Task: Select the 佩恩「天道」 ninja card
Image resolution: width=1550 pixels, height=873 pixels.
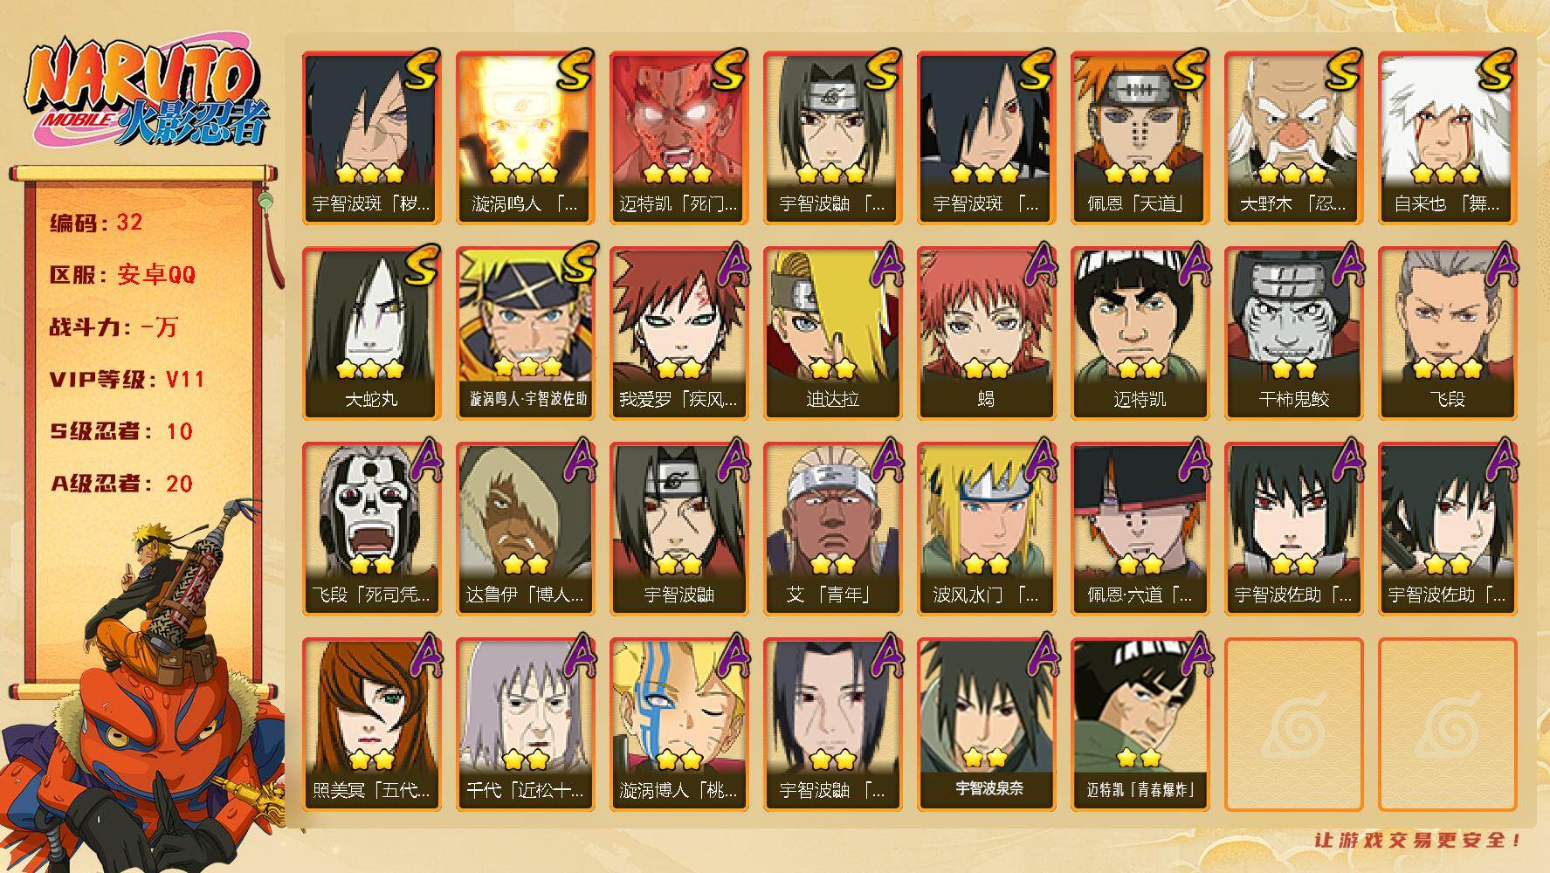Action: (1140, 138)
